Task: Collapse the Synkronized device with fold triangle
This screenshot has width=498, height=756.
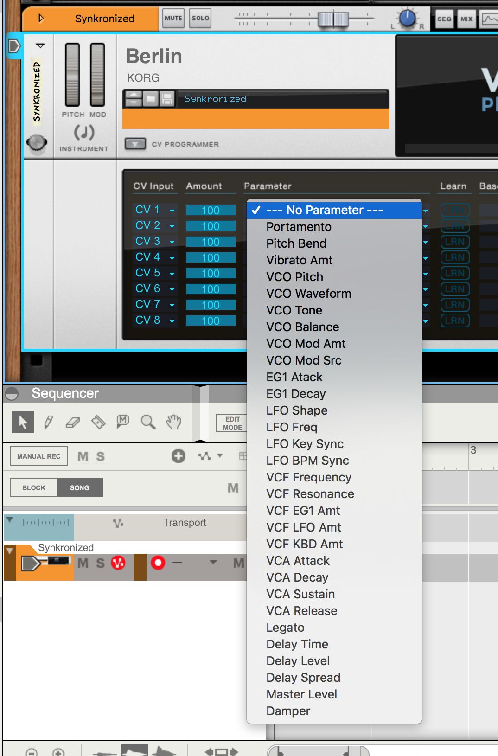Action: click(40, 45)
